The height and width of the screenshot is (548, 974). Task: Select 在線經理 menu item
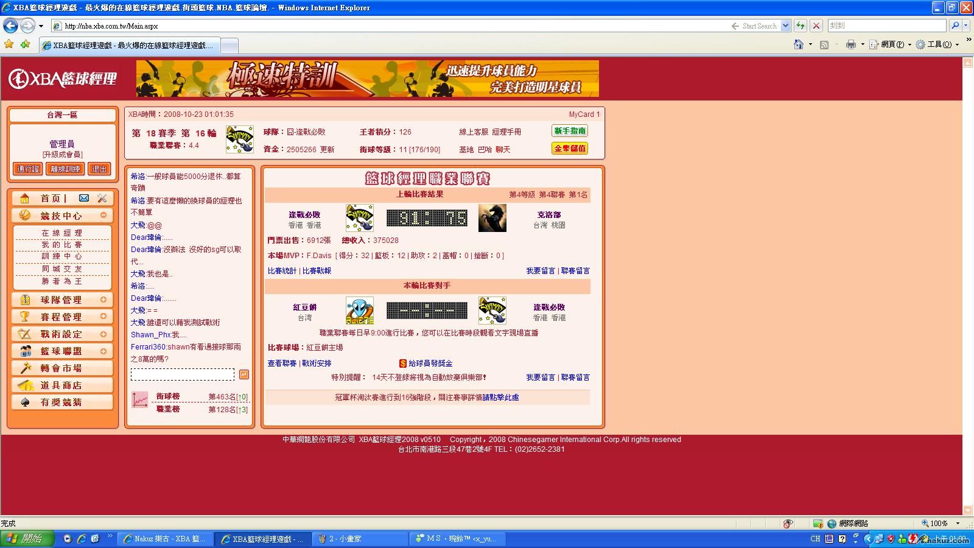(x=62, y=233)
